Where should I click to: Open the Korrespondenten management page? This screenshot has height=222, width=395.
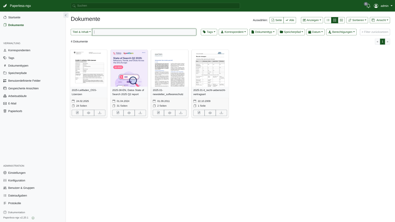(x=19, y=50)
